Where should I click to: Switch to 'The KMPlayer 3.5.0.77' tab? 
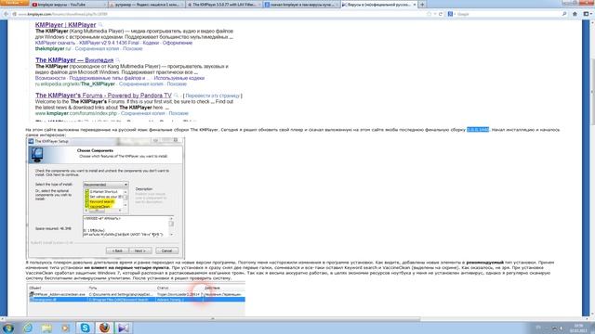point(224,5)
